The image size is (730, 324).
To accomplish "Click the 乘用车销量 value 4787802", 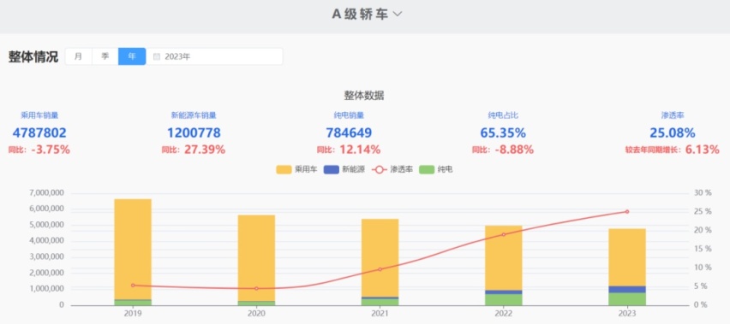I will coord(39,133).
